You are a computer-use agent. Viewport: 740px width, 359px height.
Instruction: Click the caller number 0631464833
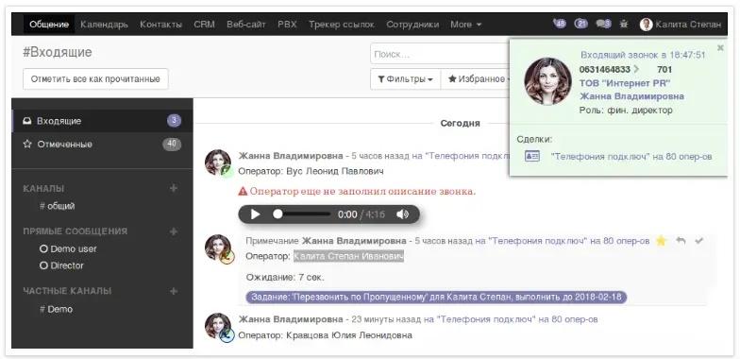(604, 70)
